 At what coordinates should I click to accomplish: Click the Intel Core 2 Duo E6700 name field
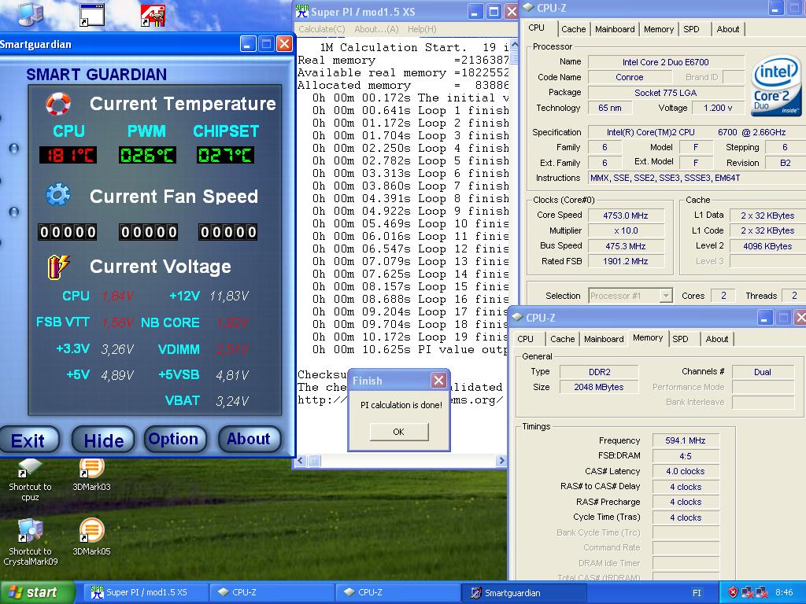pos(666,62)
